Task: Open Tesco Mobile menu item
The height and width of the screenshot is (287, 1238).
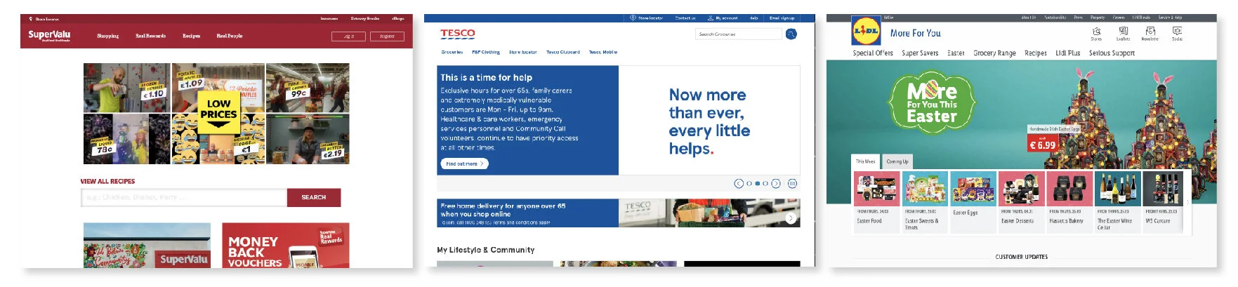Action: point(603,52)
